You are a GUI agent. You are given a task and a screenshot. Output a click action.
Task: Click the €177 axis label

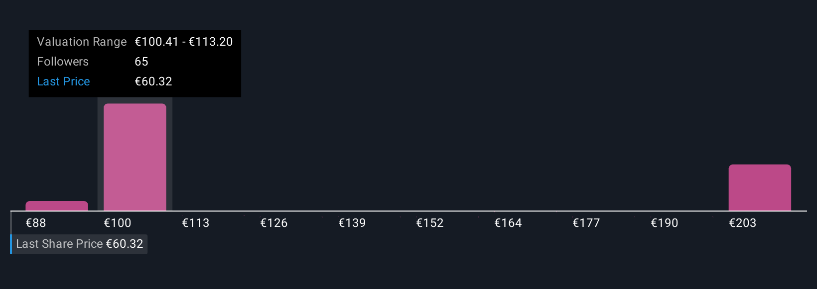(x=586, y=223)
